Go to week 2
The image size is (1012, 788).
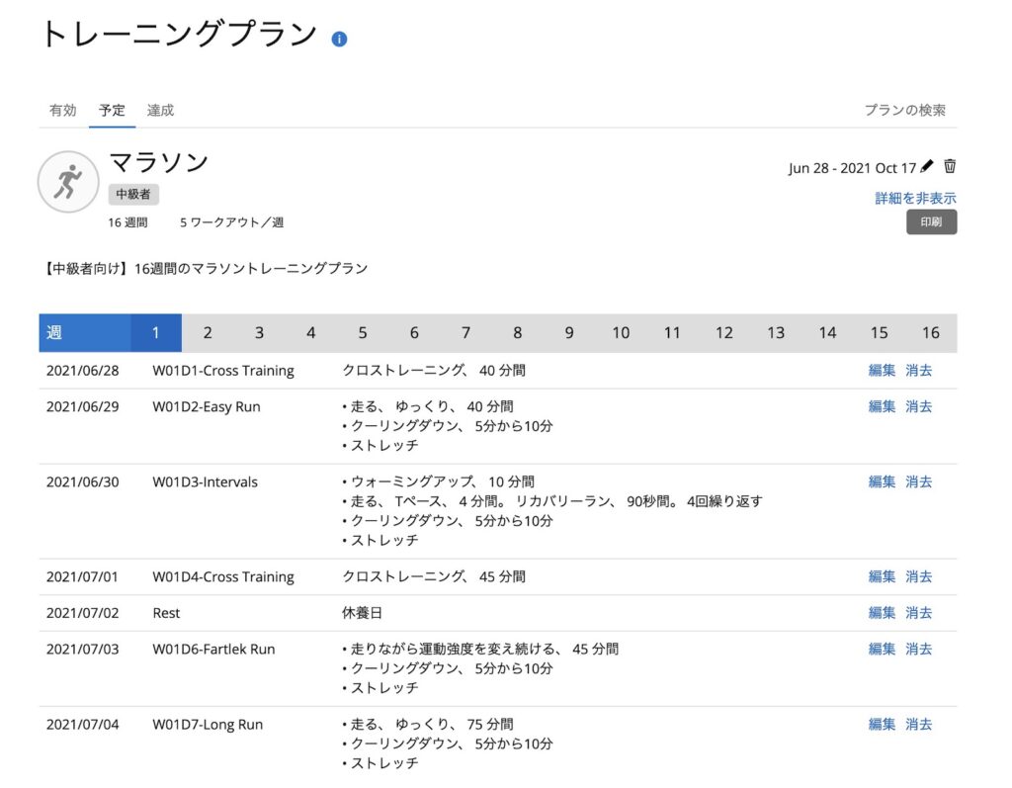coord(208,332)
